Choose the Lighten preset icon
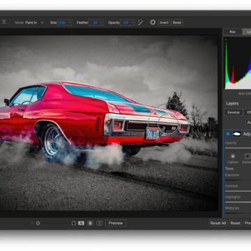Image resolution: width=251 pixels, height=251 pixels. point(233,156)
